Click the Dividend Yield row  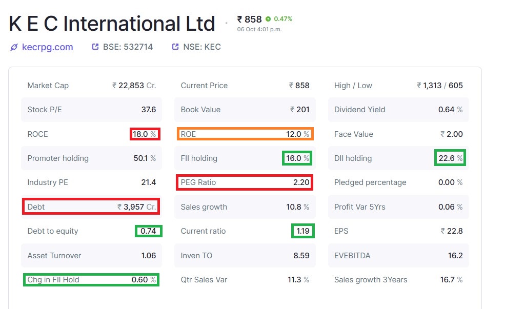point(398,110)
